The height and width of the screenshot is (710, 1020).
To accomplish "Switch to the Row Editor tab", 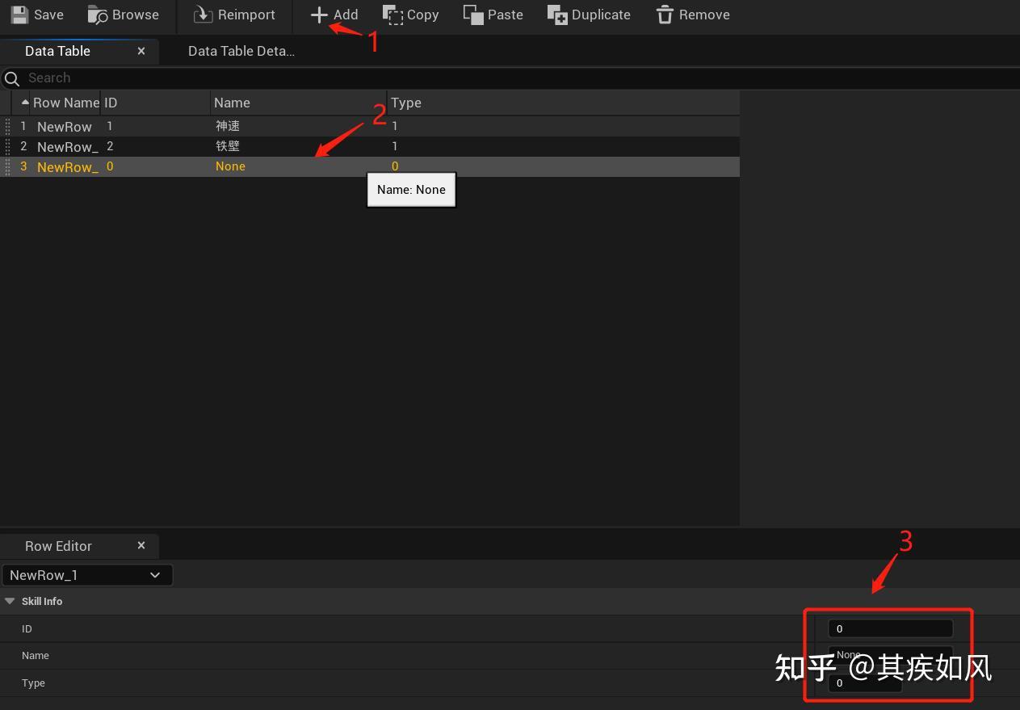I will pos(58,545).
